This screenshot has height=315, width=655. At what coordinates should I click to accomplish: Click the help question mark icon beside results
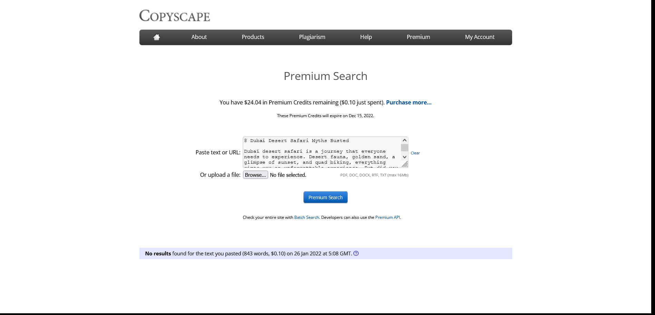(356, 253)
